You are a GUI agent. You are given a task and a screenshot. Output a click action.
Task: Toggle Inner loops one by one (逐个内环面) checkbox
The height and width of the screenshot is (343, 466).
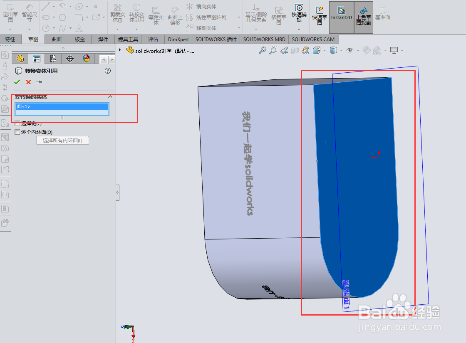[17, 132]
